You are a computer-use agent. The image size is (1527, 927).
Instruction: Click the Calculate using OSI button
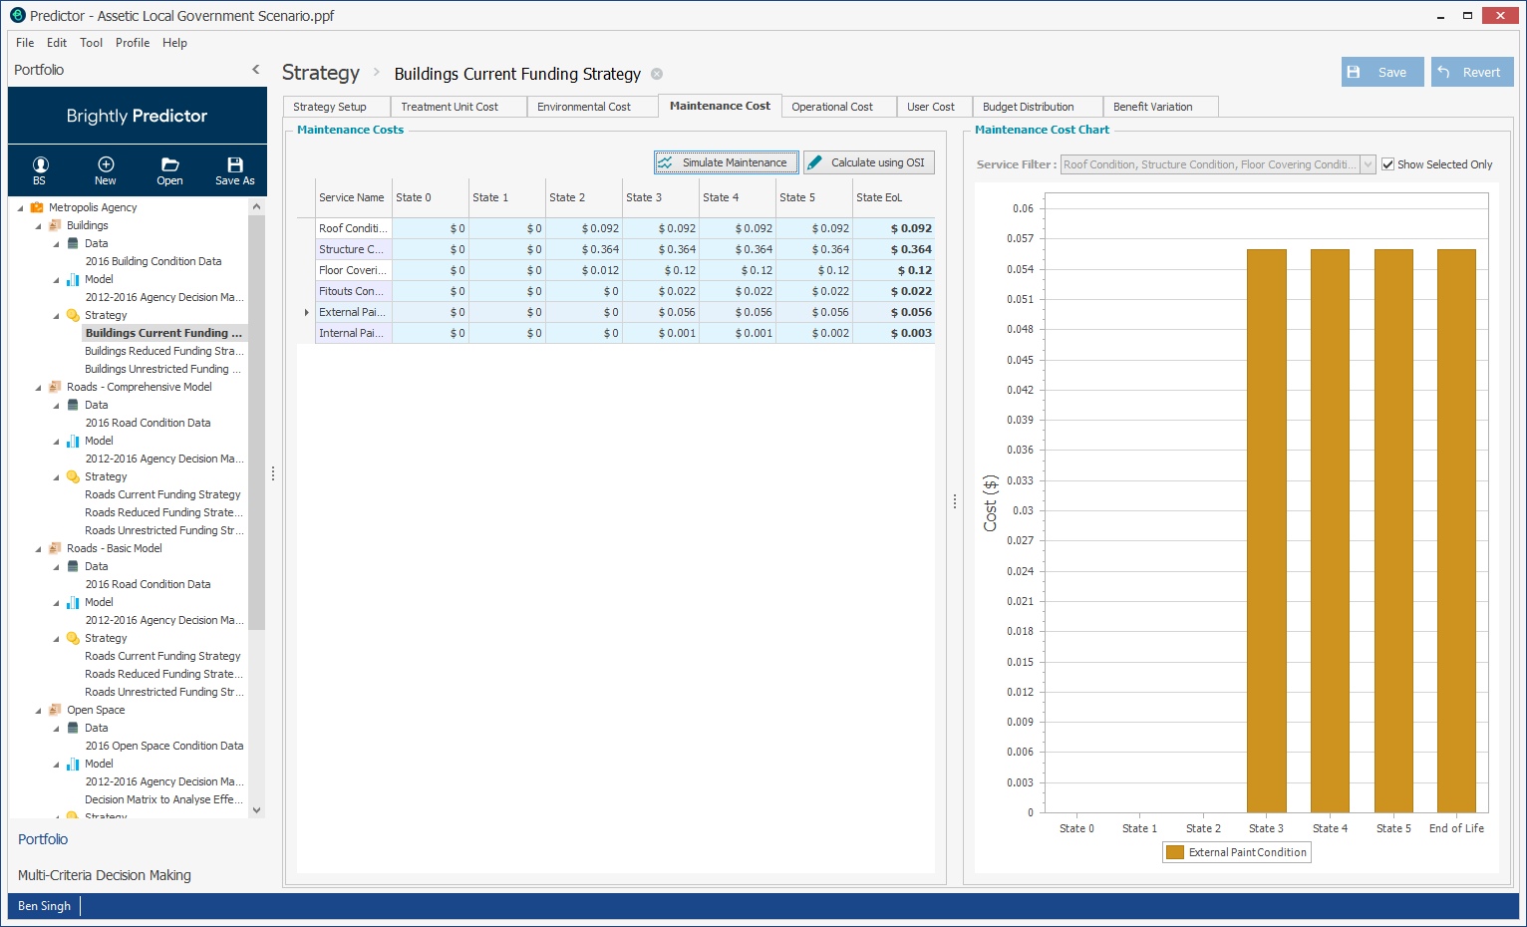(869, 162)
